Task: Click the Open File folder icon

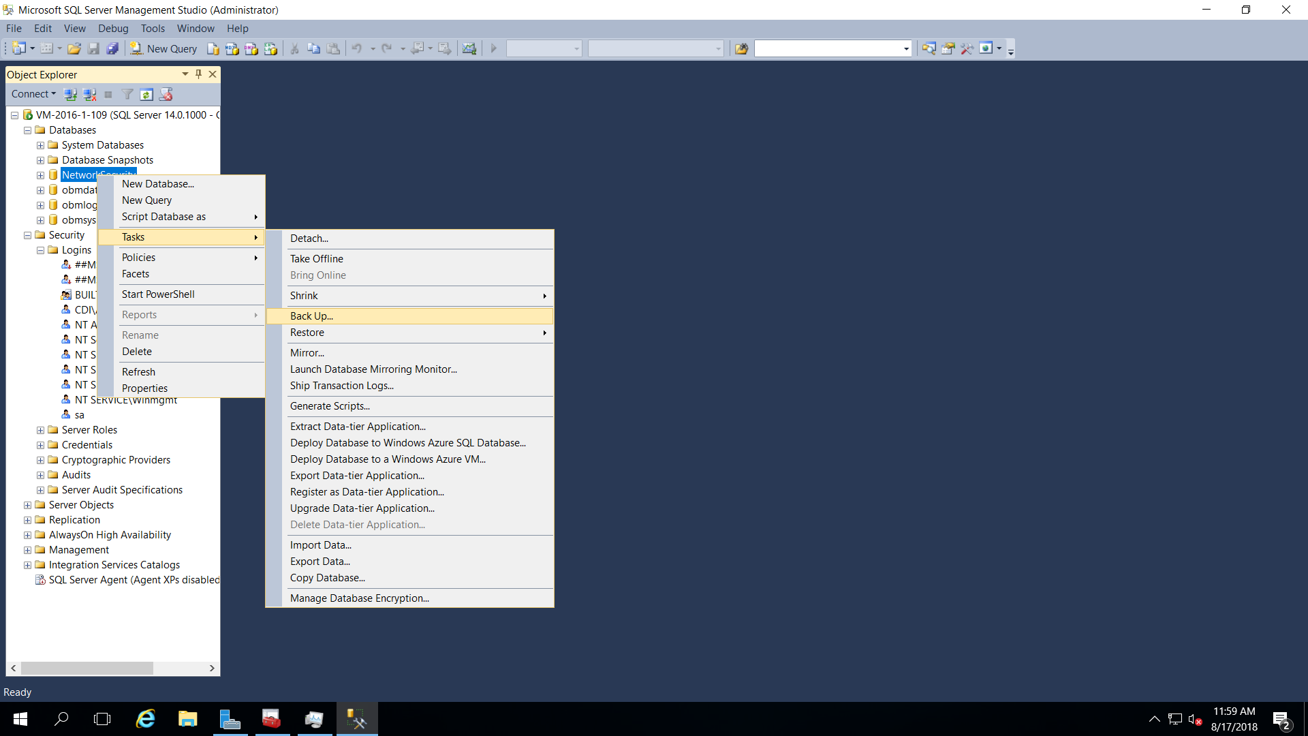Action: pyautogui.click(x=74, y=48)
